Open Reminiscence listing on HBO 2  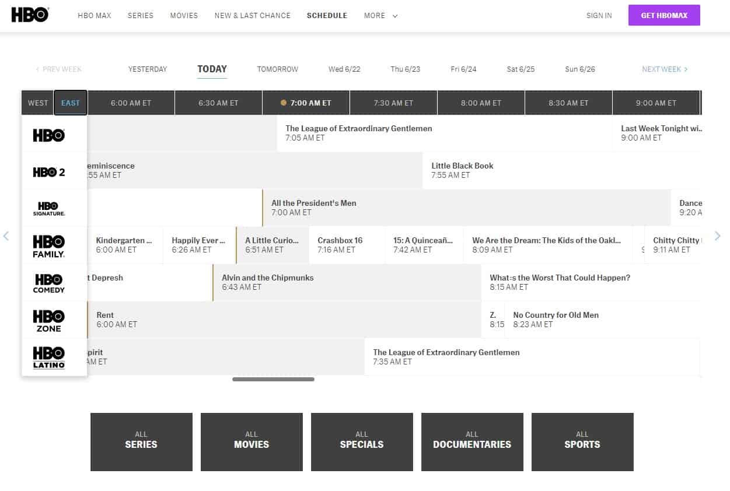255,170
